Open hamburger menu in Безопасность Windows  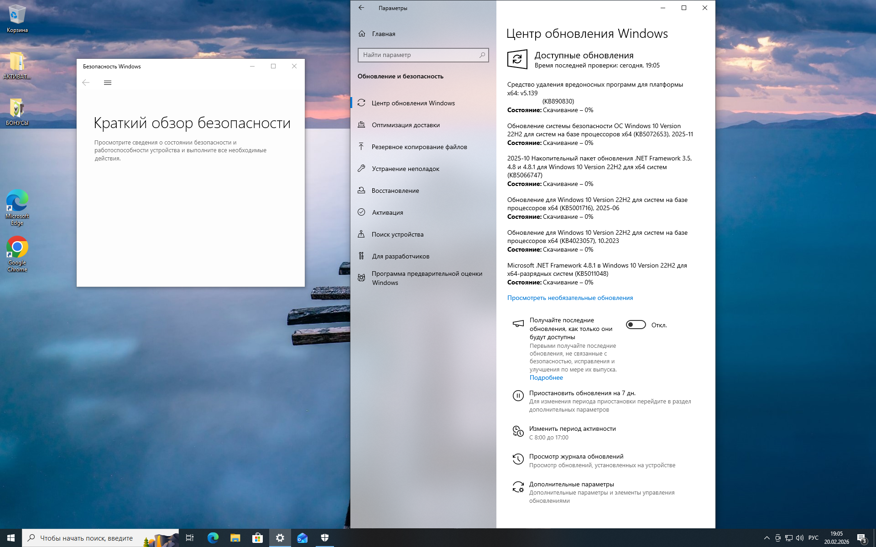[108, 83]
